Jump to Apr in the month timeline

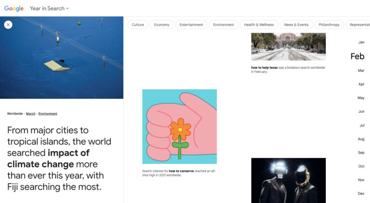(x=361, y=84)
